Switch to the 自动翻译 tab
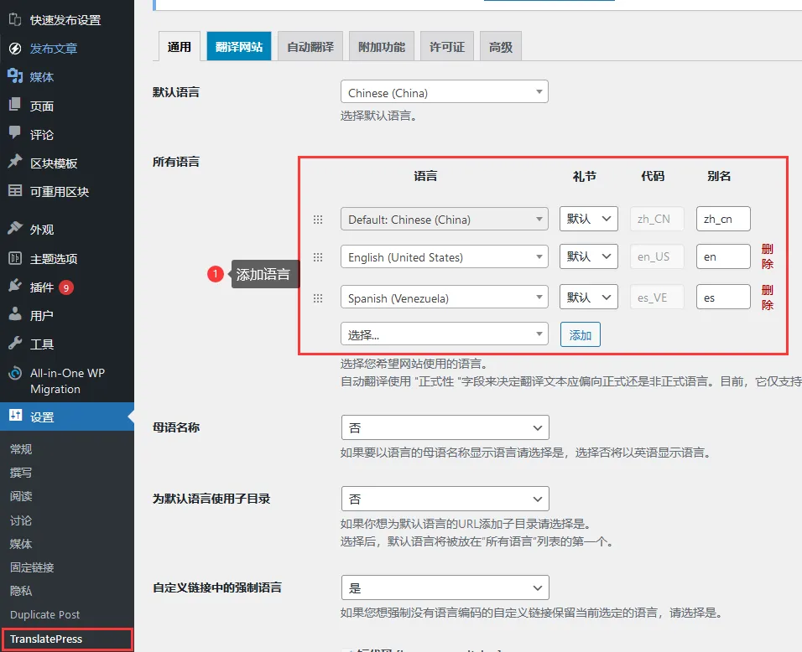802x652 pixels. (x=310, y=47)
